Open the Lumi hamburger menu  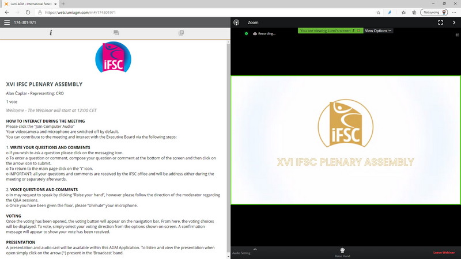pos(7,22)
